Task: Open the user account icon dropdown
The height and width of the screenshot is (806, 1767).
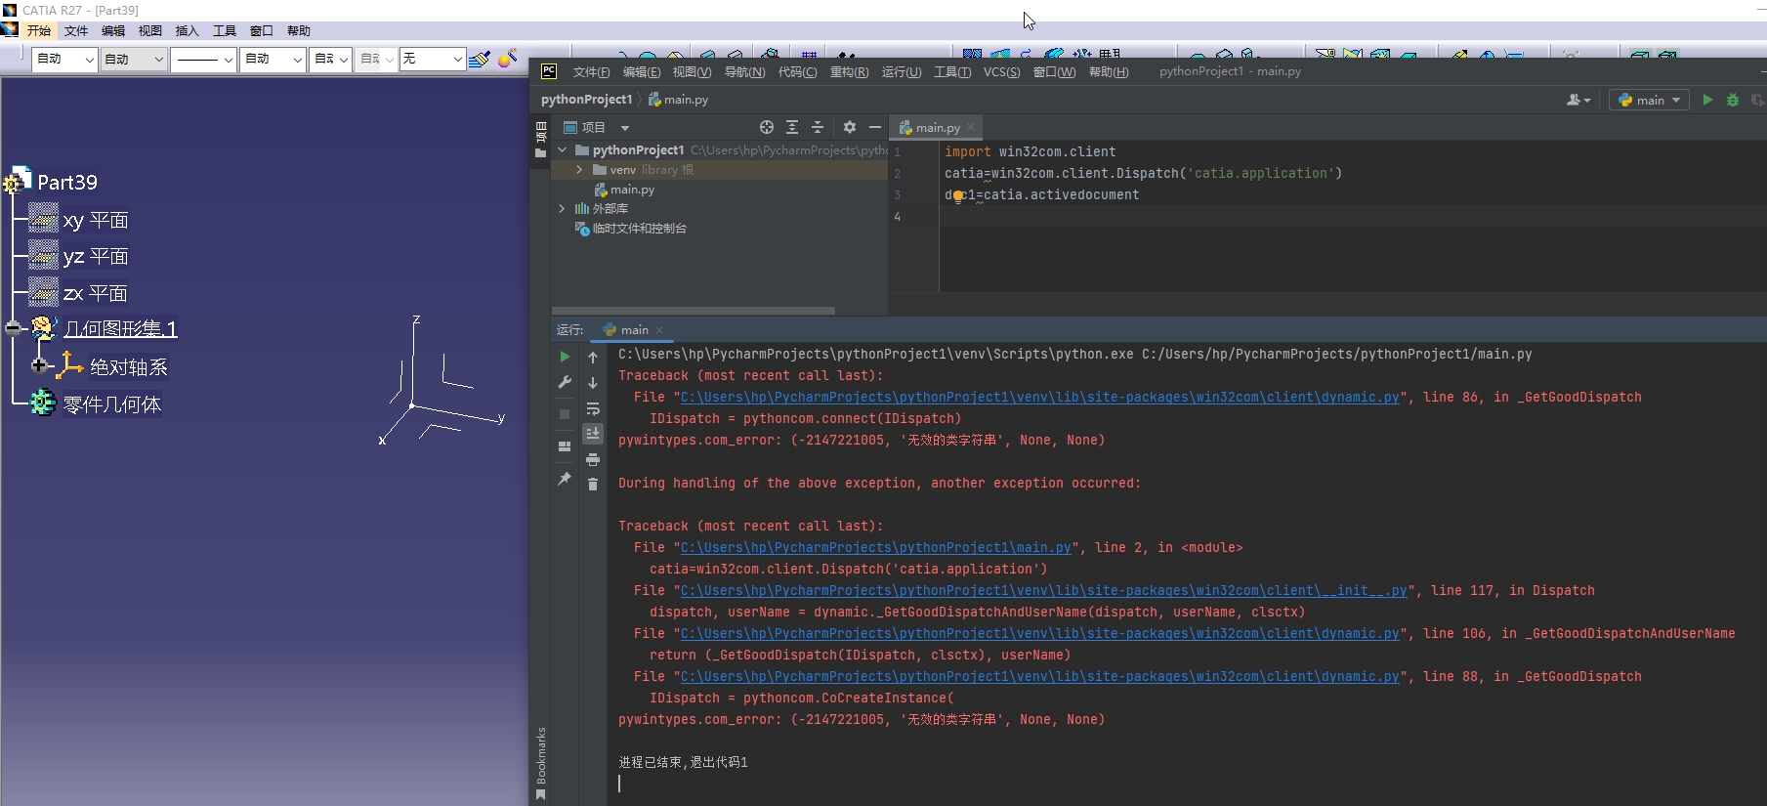Action: tap(1578, 100)
